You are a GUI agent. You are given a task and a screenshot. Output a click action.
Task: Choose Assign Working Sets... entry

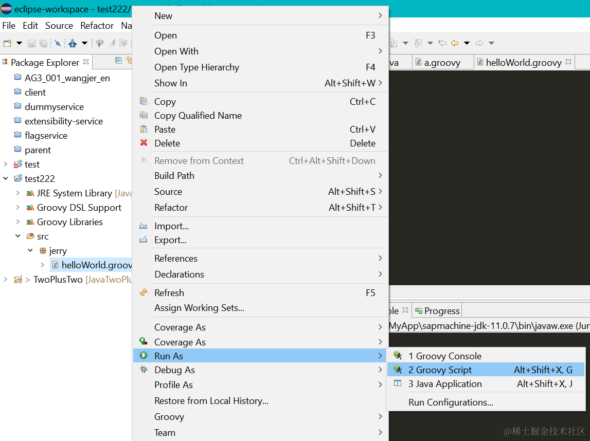(260, 308)
